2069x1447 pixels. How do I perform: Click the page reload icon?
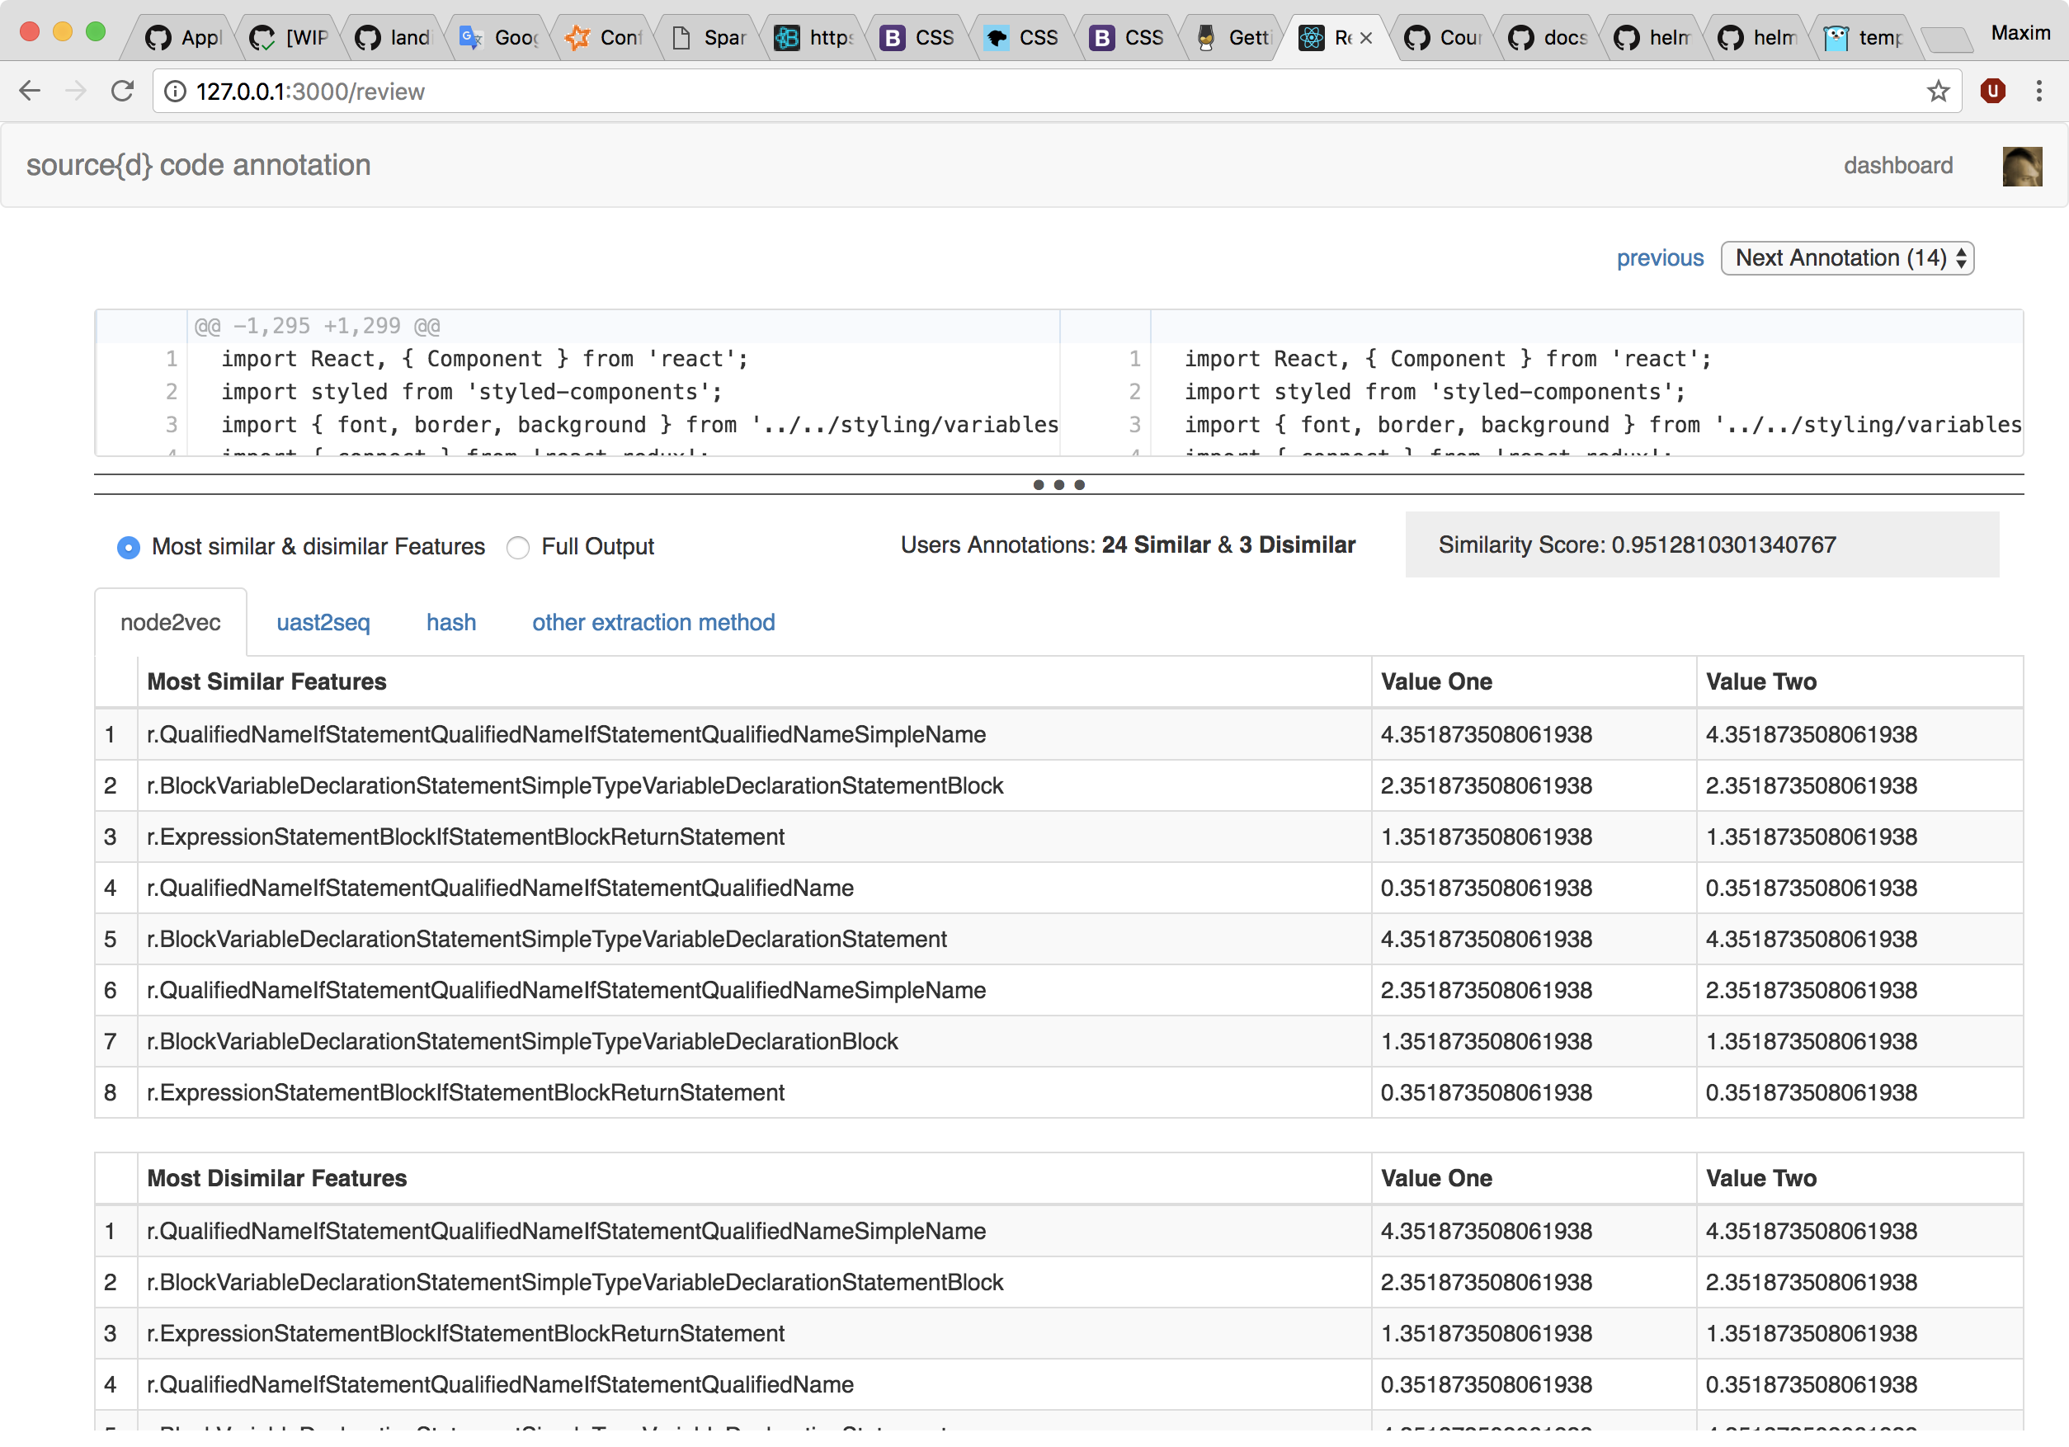[x=121, y=91]
